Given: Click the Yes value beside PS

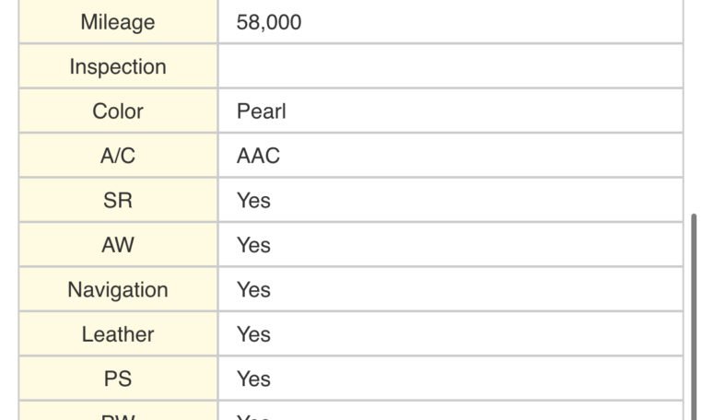Looking at the screenshot, I should point(253,379).
